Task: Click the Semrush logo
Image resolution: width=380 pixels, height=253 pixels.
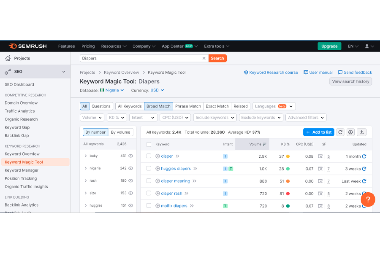Action: coord(27,46)
